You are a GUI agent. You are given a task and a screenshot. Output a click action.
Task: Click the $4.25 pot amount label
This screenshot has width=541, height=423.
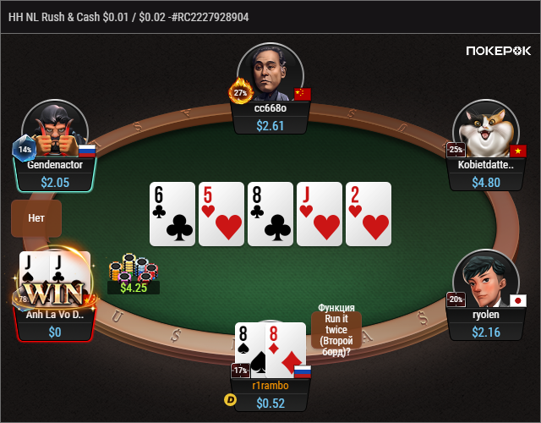[134, 288]
